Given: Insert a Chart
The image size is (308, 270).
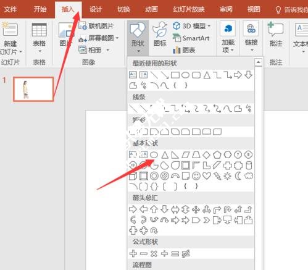Looking at the screenshot, I should [184, 50].
